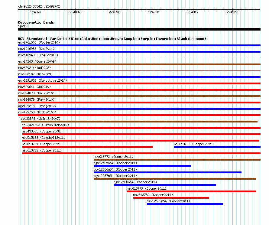Open dgv12589n54 (Cooper2011) variant label
The image size is (269, 225).
tap(168, 201)
